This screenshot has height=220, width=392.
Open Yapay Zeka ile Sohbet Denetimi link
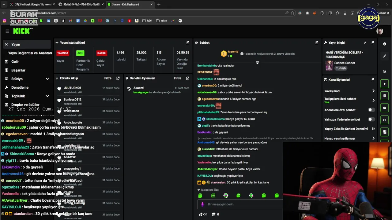coord(349,129)
